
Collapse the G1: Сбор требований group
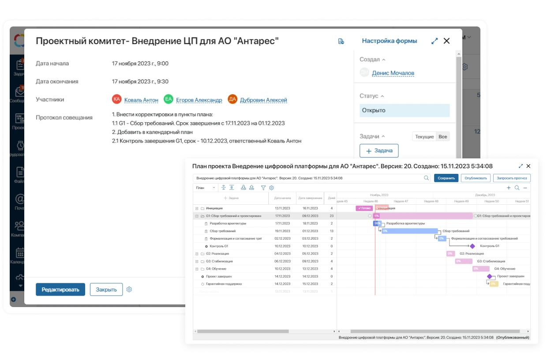click(x=197, y=216)
